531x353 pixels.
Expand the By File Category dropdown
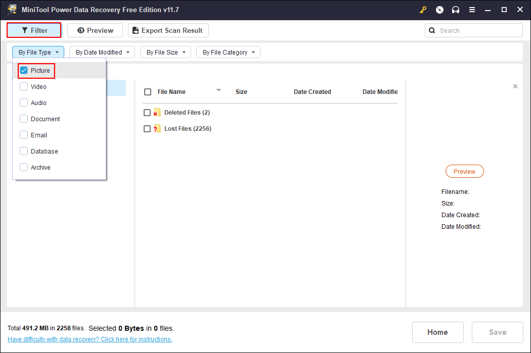click(228, 52)
